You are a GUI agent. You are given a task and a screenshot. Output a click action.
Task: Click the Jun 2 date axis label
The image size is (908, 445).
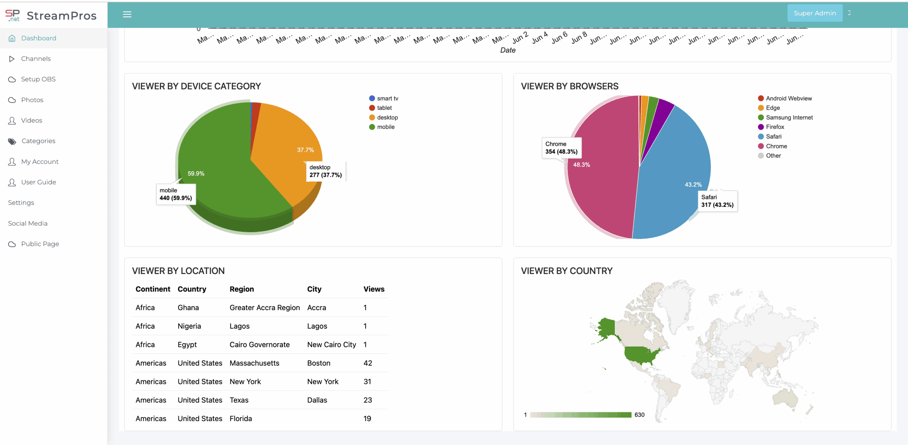pyautogui.click(x=521, y=38)
